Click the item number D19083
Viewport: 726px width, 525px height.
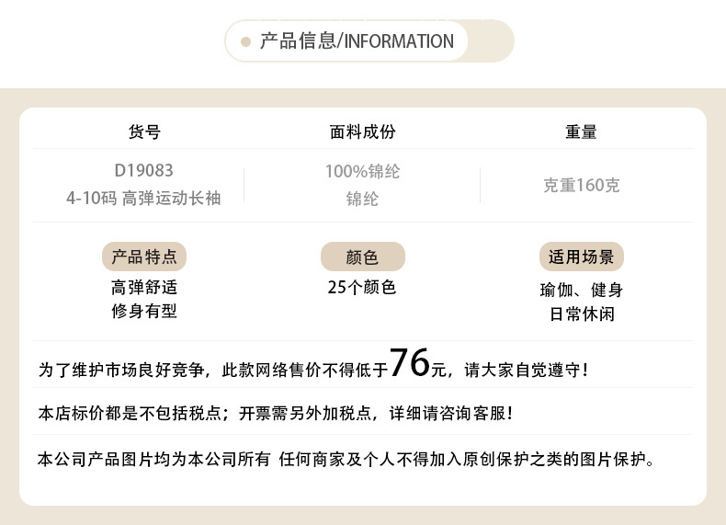pyautogui.click(x=144, y=171)
